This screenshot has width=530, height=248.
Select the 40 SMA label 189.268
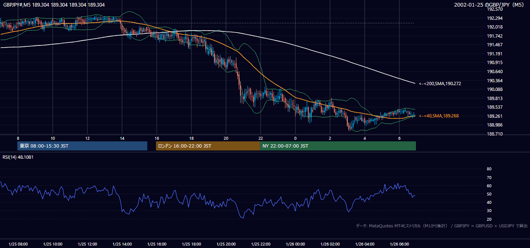click(x=439, y=116)
